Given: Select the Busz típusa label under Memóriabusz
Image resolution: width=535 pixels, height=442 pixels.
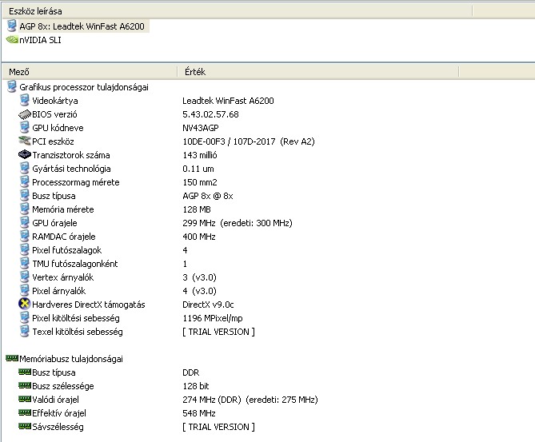Looking at the screenshot, I should point(54,372).
